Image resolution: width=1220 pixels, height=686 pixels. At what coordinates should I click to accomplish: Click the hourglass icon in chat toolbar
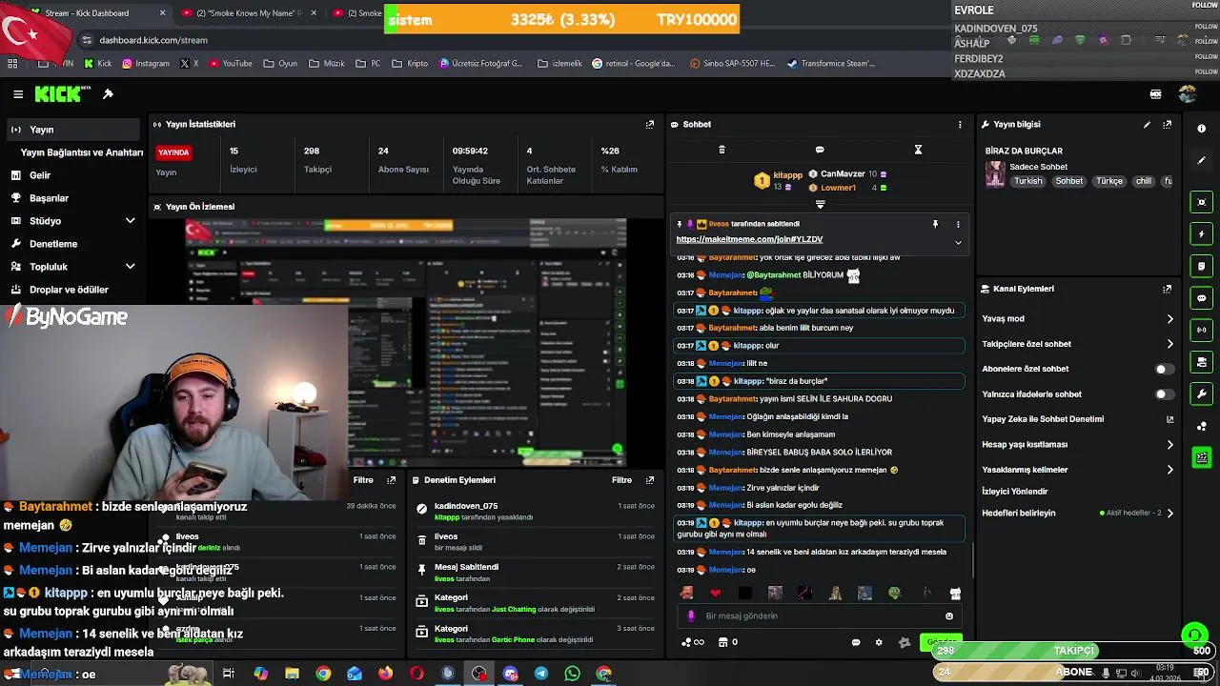point(918,150)
